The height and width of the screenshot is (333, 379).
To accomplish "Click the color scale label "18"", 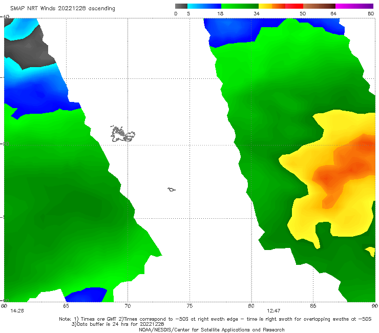I will point(220,14).
